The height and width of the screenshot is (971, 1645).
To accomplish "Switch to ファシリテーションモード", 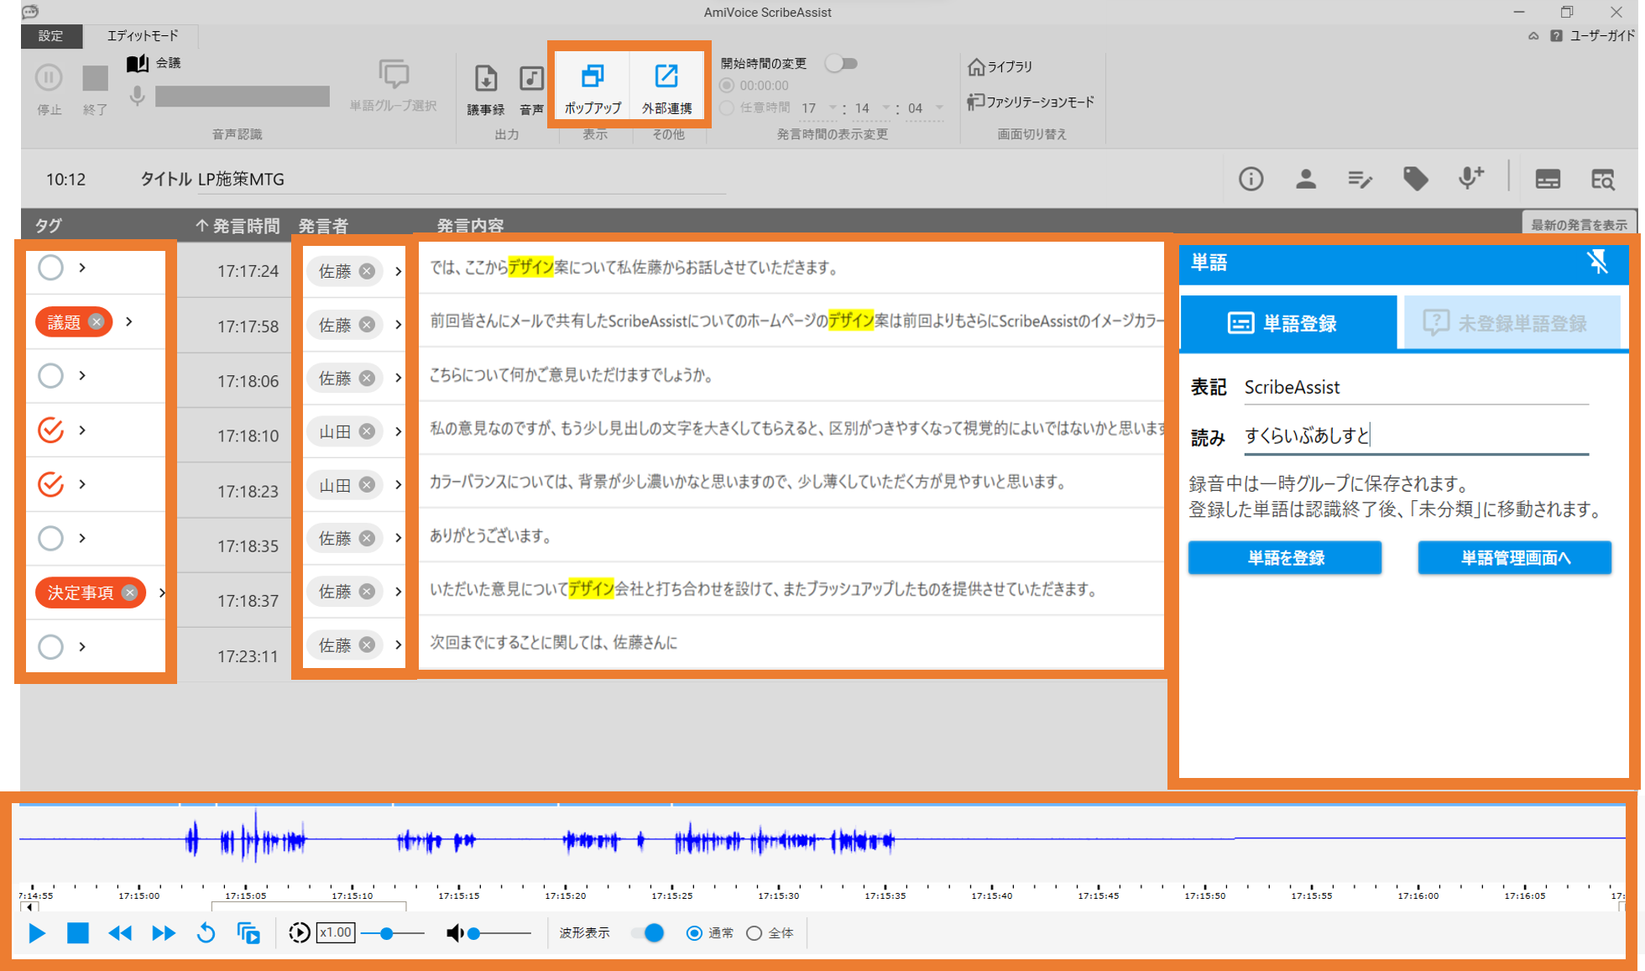I will (1031, 102).
